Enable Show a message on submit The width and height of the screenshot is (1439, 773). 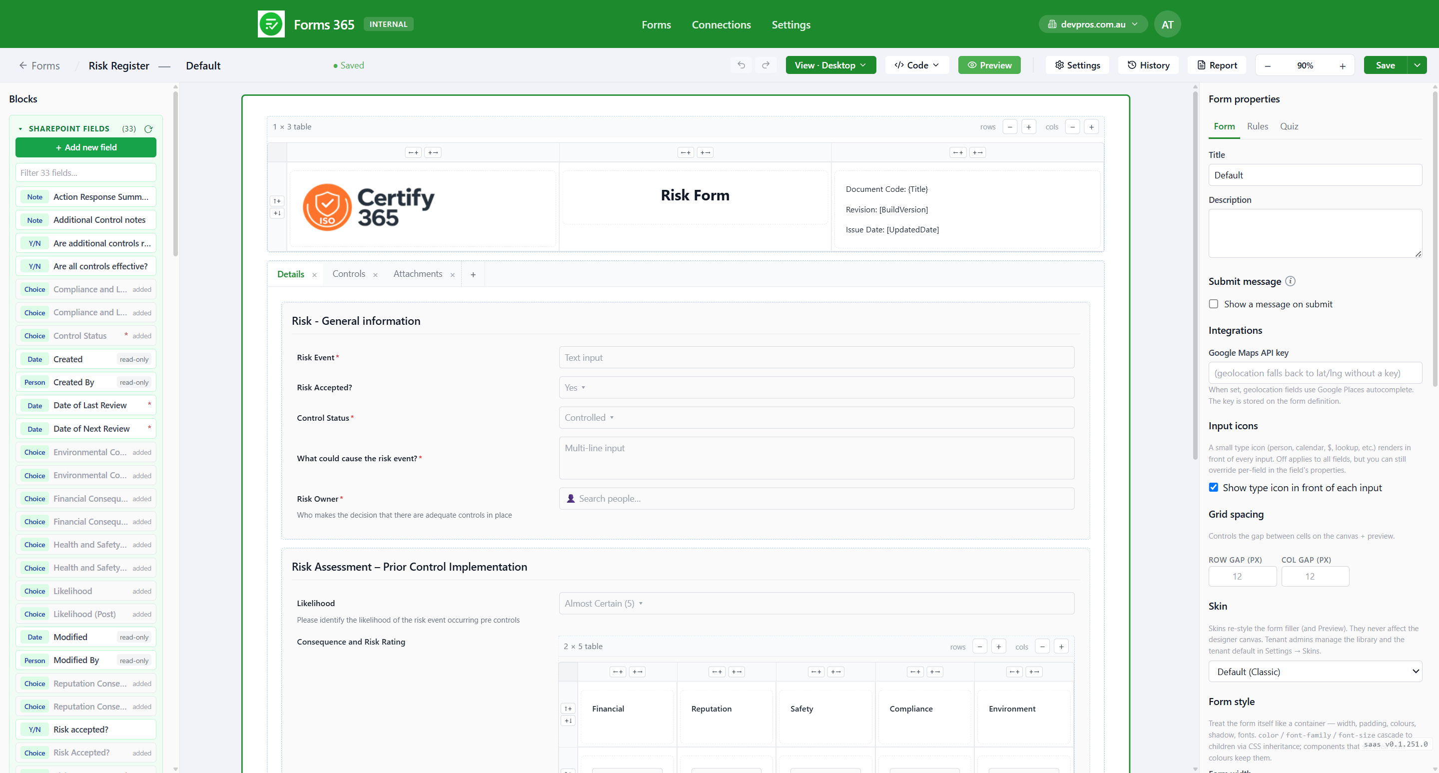(x=1213, y=304)
